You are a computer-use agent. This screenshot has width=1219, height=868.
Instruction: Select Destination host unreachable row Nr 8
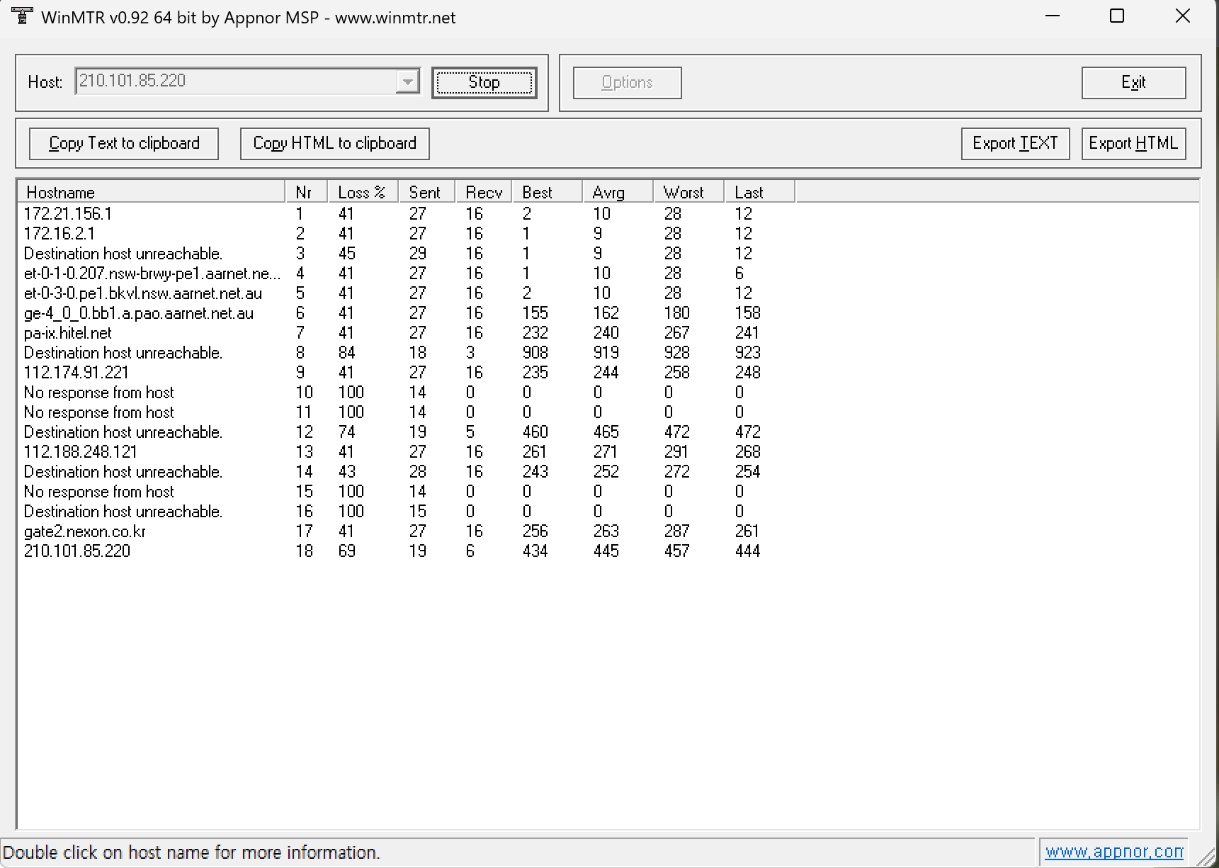(407, 353)
